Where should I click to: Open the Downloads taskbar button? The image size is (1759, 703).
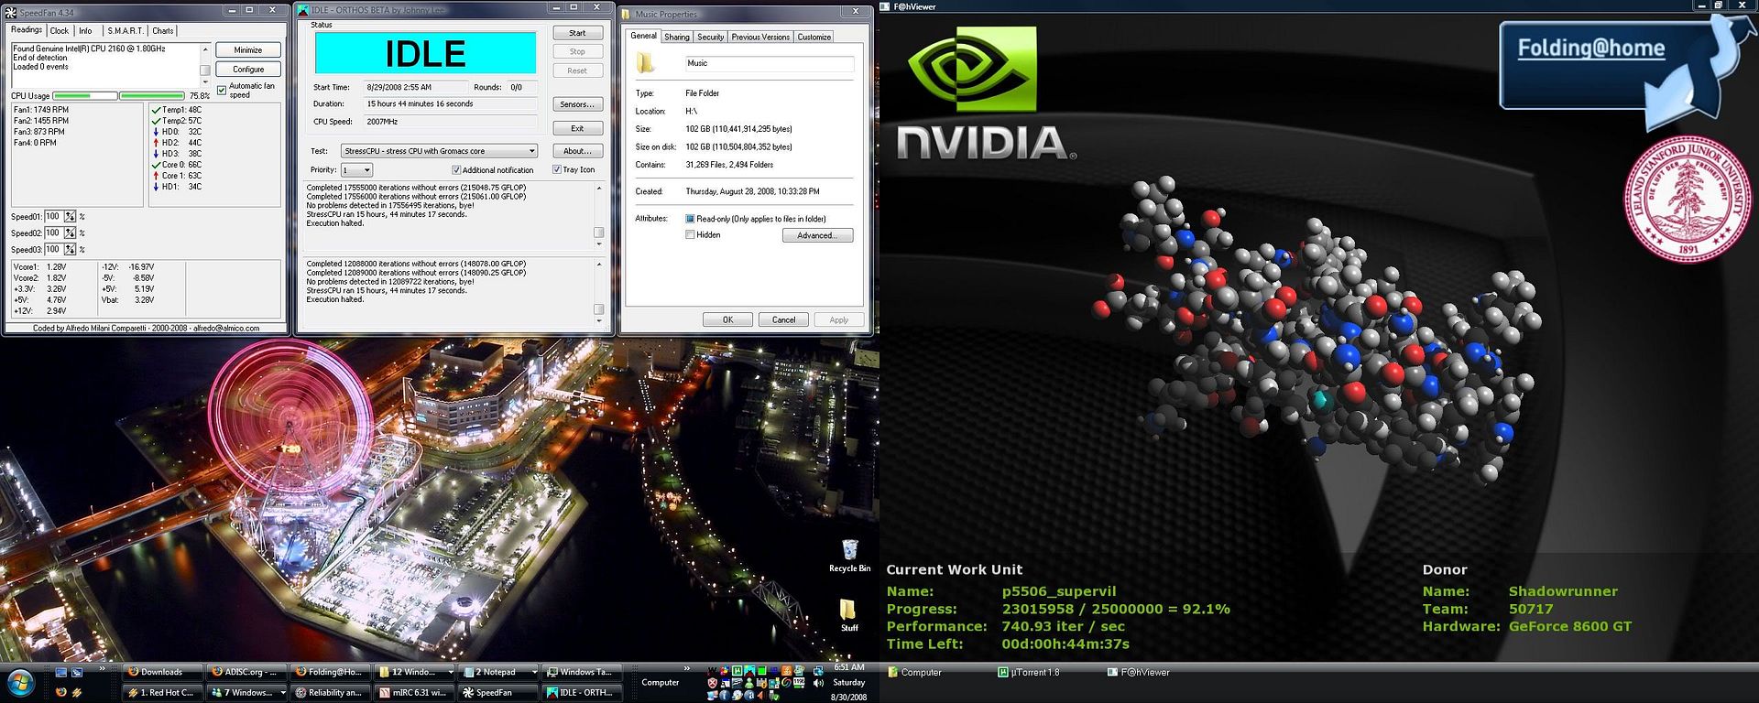(161, 672)
